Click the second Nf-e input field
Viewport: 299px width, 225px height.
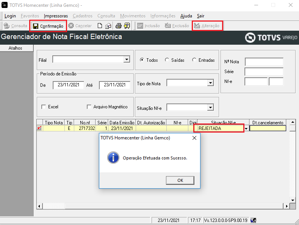[276, 81]
